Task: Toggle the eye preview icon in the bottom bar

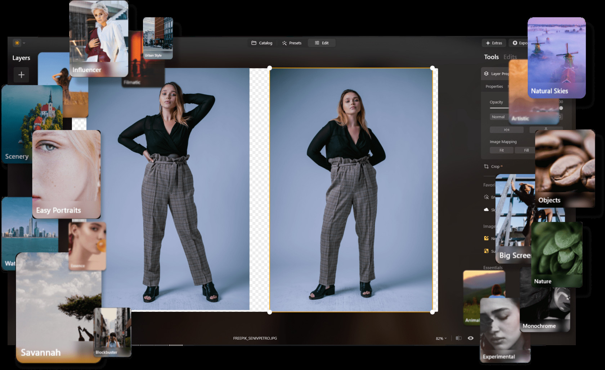Action: pos(470,338)
